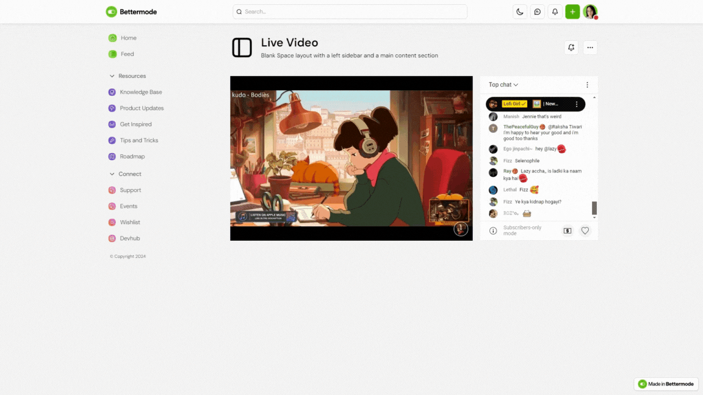
Task: Open Wishlist in sidebar
Action: point(130,222)
